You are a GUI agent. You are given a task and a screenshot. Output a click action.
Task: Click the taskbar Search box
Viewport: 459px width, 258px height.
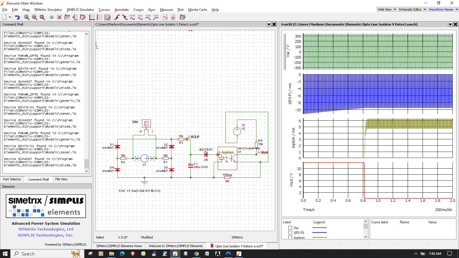click(x=47, y=254)
